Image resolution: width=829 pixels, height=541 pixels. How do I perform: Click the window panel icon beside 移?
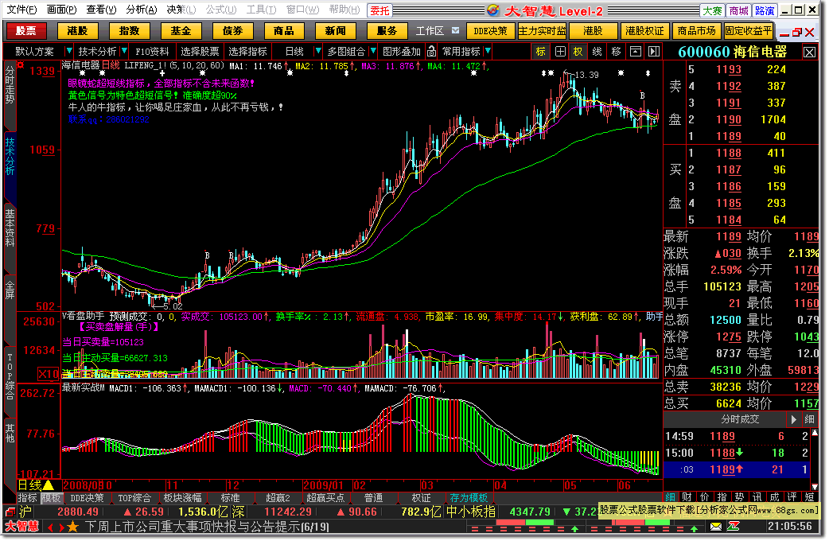[635, 51]
